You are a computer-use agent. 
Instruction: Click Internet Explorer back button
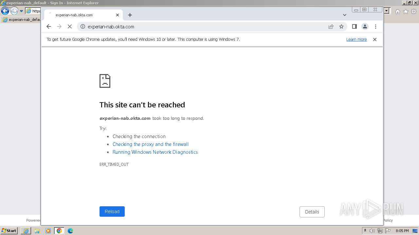pyautogui.click(x=5, y=11)
